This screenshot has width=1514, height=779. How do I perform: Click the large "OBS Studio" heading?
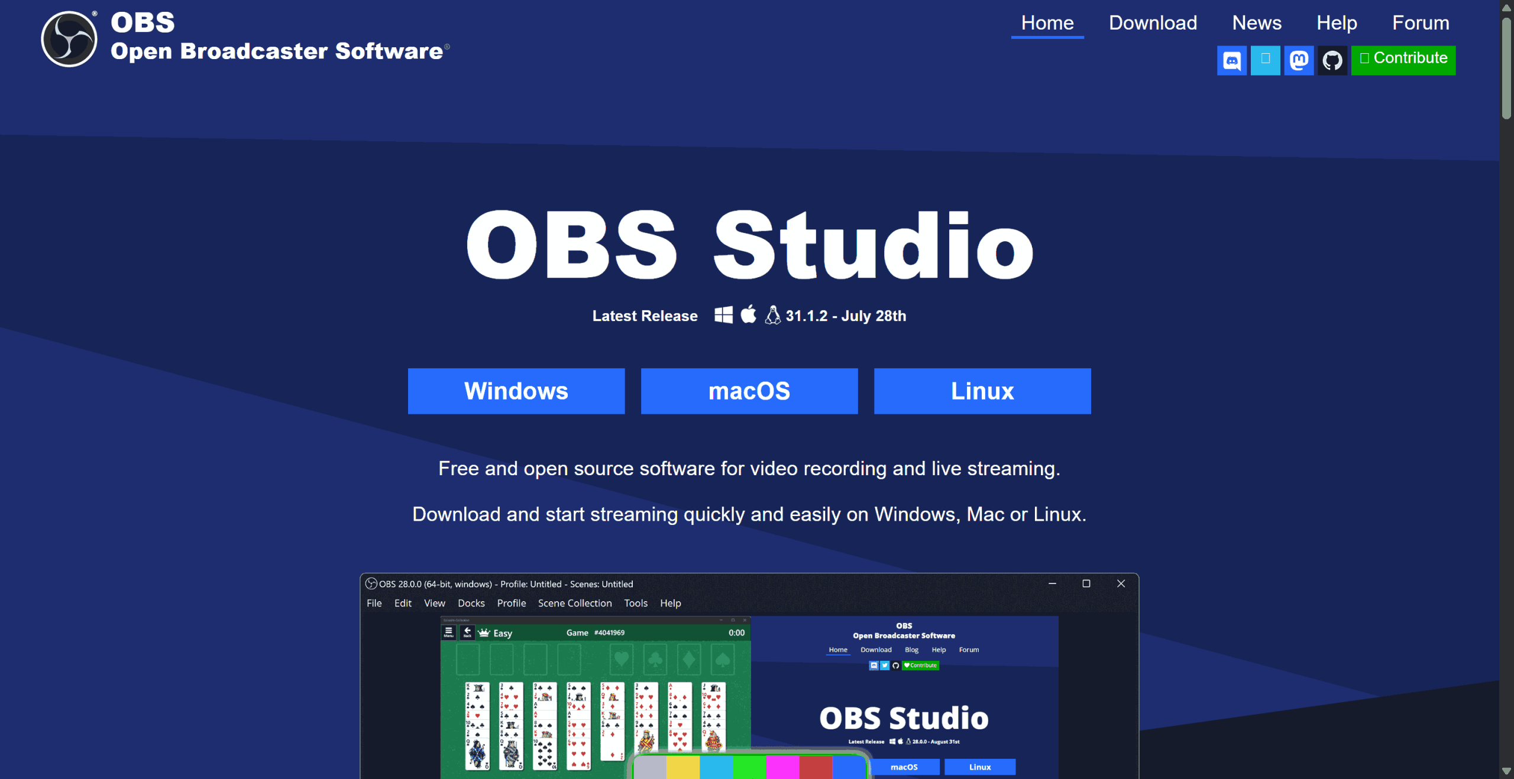click(749, 245)
